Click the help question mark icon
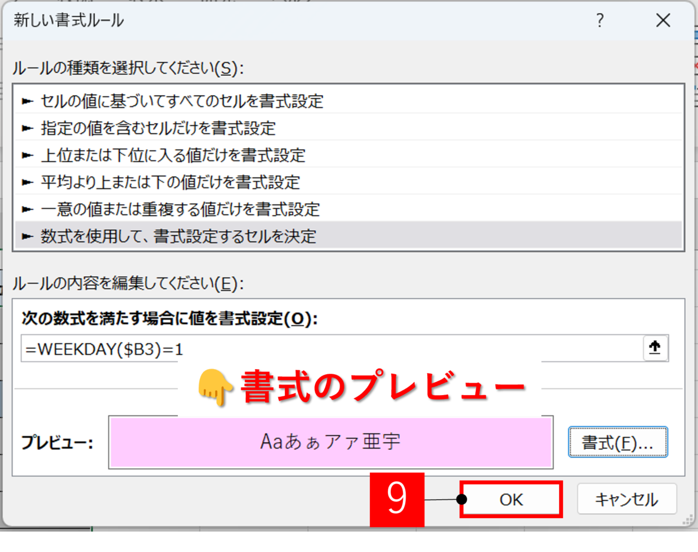This screenshot has width=698, height=552. [x=600, y=21]
